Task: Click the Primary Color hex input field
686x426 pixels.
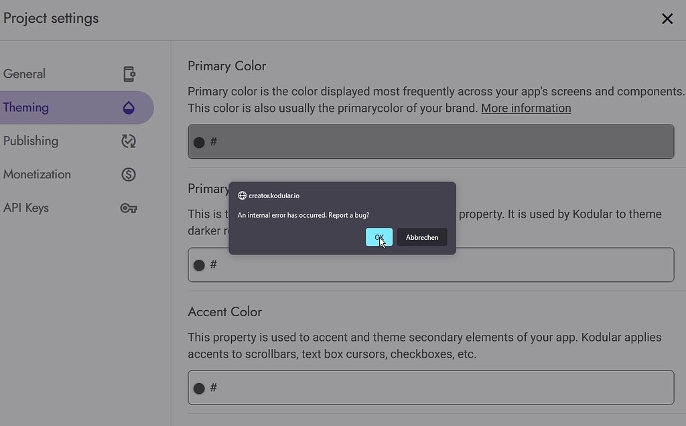Action: pos(431,142)
